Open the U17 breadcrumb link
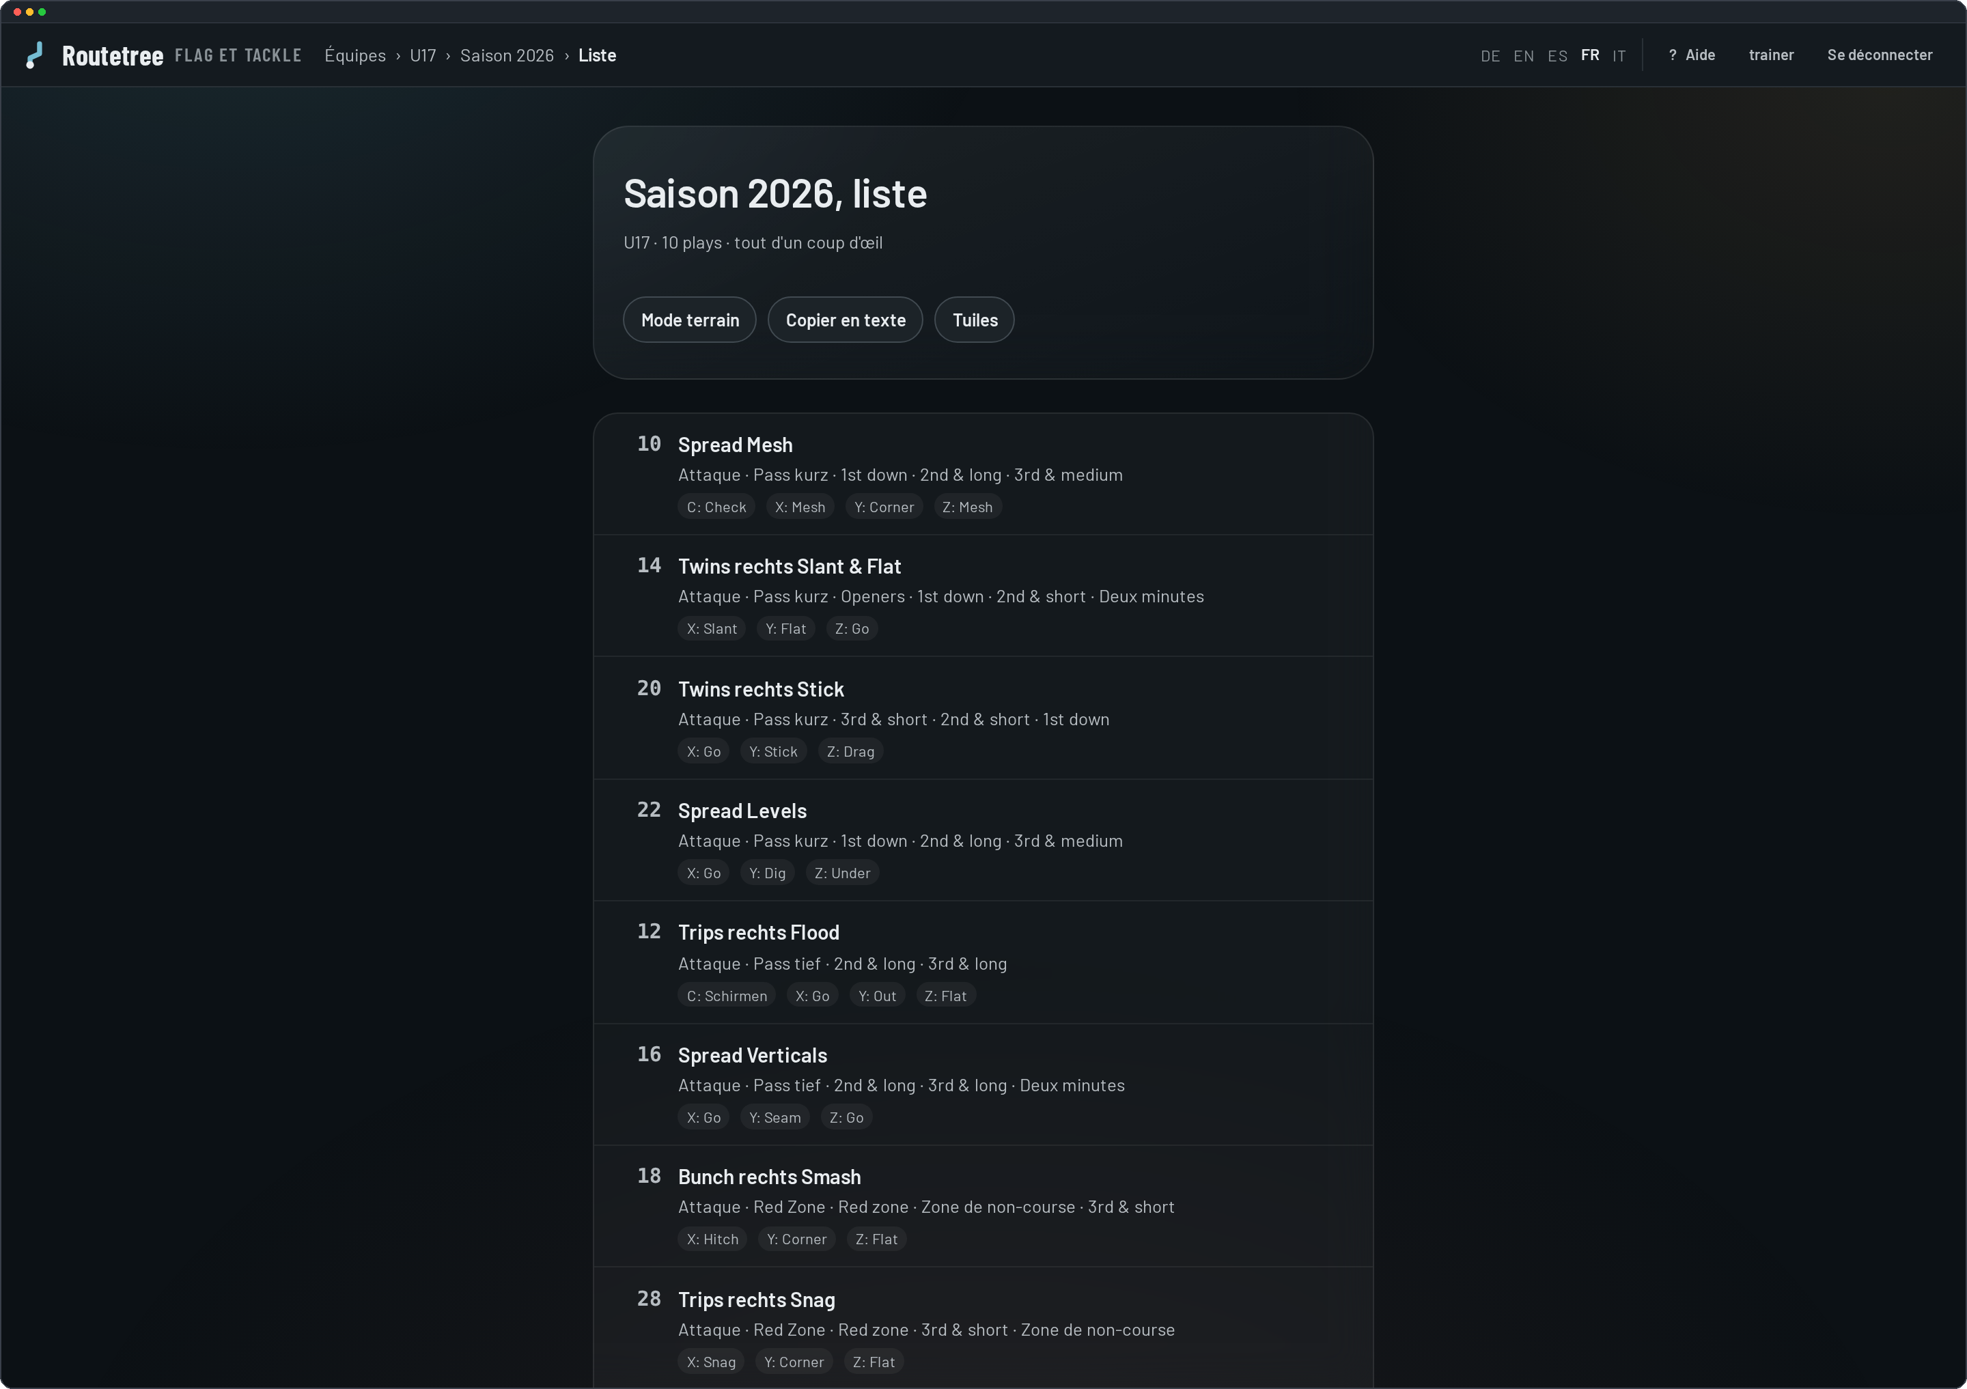Viewport: 1967px width, 1389px height. click(422, 56)
